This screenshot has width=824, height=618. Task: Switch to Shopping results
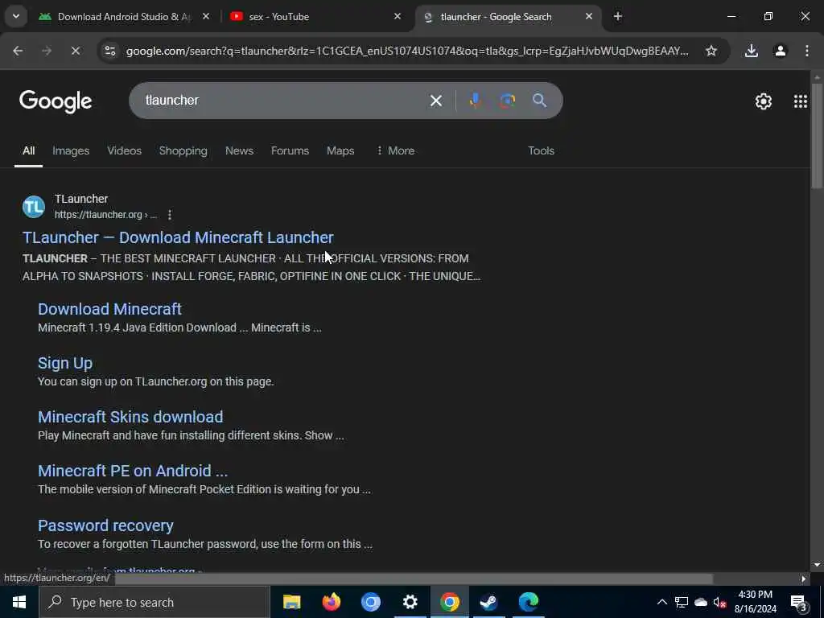click(183, 150)
